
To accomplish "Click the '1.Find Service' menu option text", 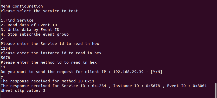I will click(x=17, y=20).
